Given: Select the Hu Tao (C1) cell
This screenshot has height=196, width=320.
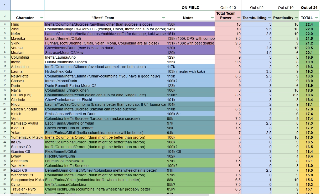Looking at the screenshot, I should pyautogui.click(x=27, y=95).
